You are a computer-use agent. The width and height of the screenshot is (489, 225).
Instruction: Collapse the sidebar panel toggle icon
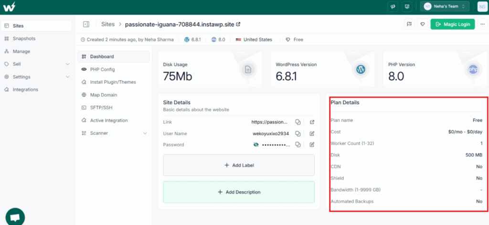click(x=86, y=24)
